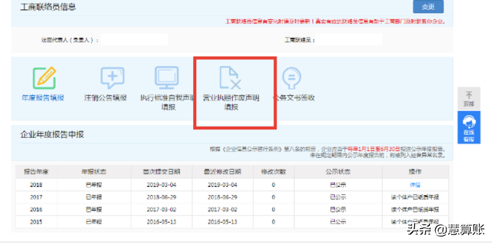Click the 已公示 status in 2017 row
Image resolution: width=492 pixels, height=243 pixels.
[339, 197]
